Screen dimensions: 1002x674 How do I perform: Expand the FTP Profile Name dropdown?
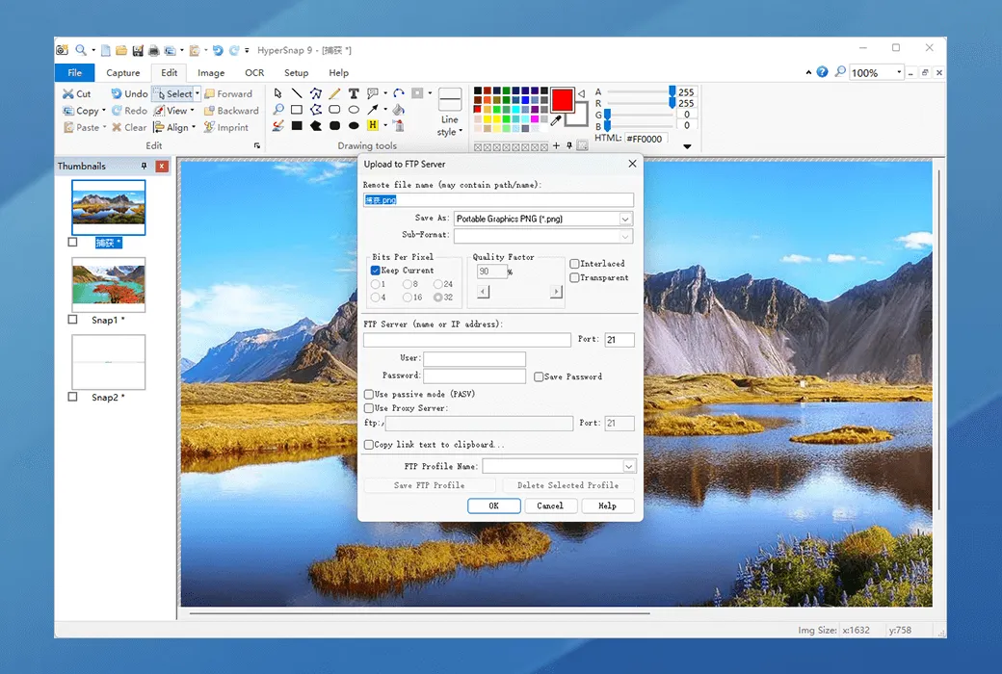[628, 465]
